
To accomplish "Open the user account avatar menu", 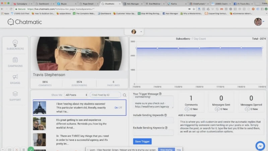I will point(259,22).
